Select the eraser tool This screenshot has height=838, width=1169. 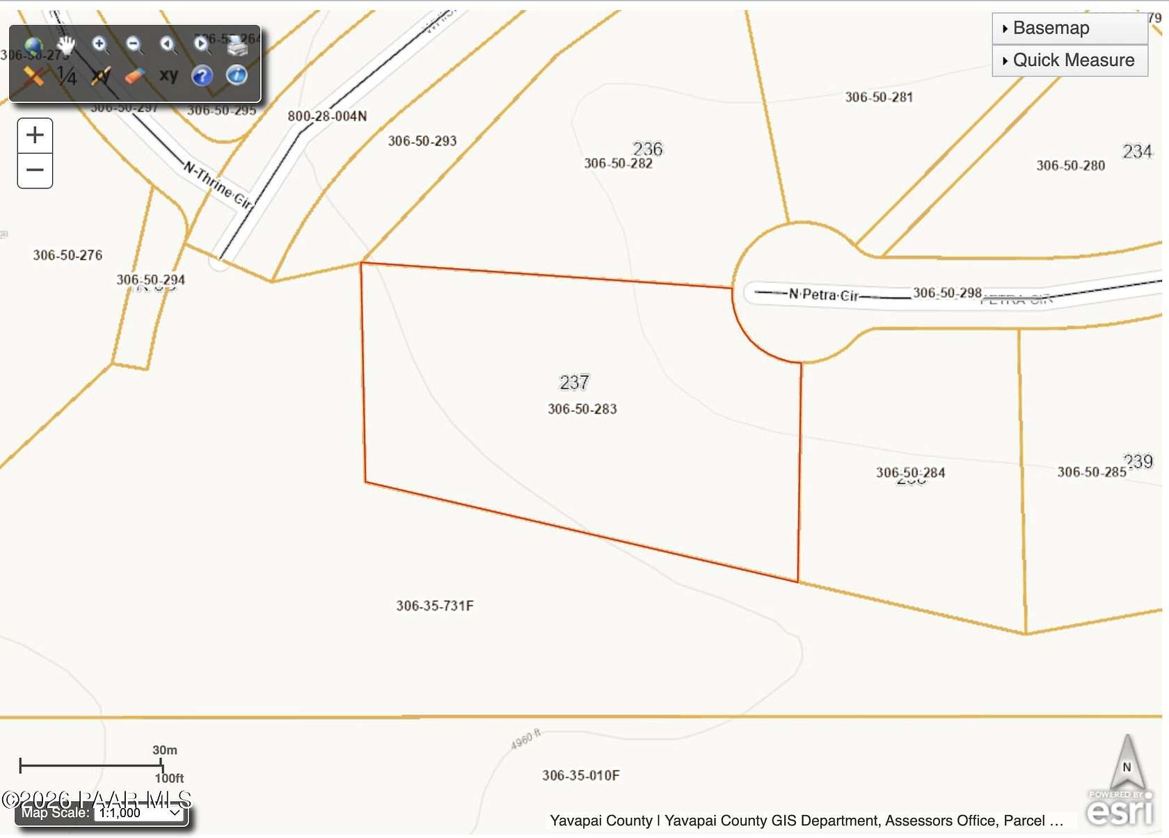point(134,76)
